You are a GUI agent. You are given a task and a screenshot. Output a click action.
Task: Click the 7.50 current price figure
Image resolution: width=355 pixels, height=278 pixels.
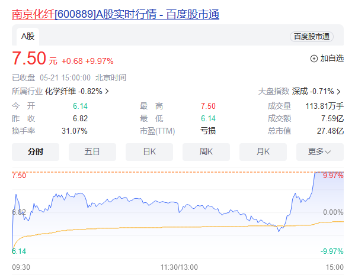29,59
